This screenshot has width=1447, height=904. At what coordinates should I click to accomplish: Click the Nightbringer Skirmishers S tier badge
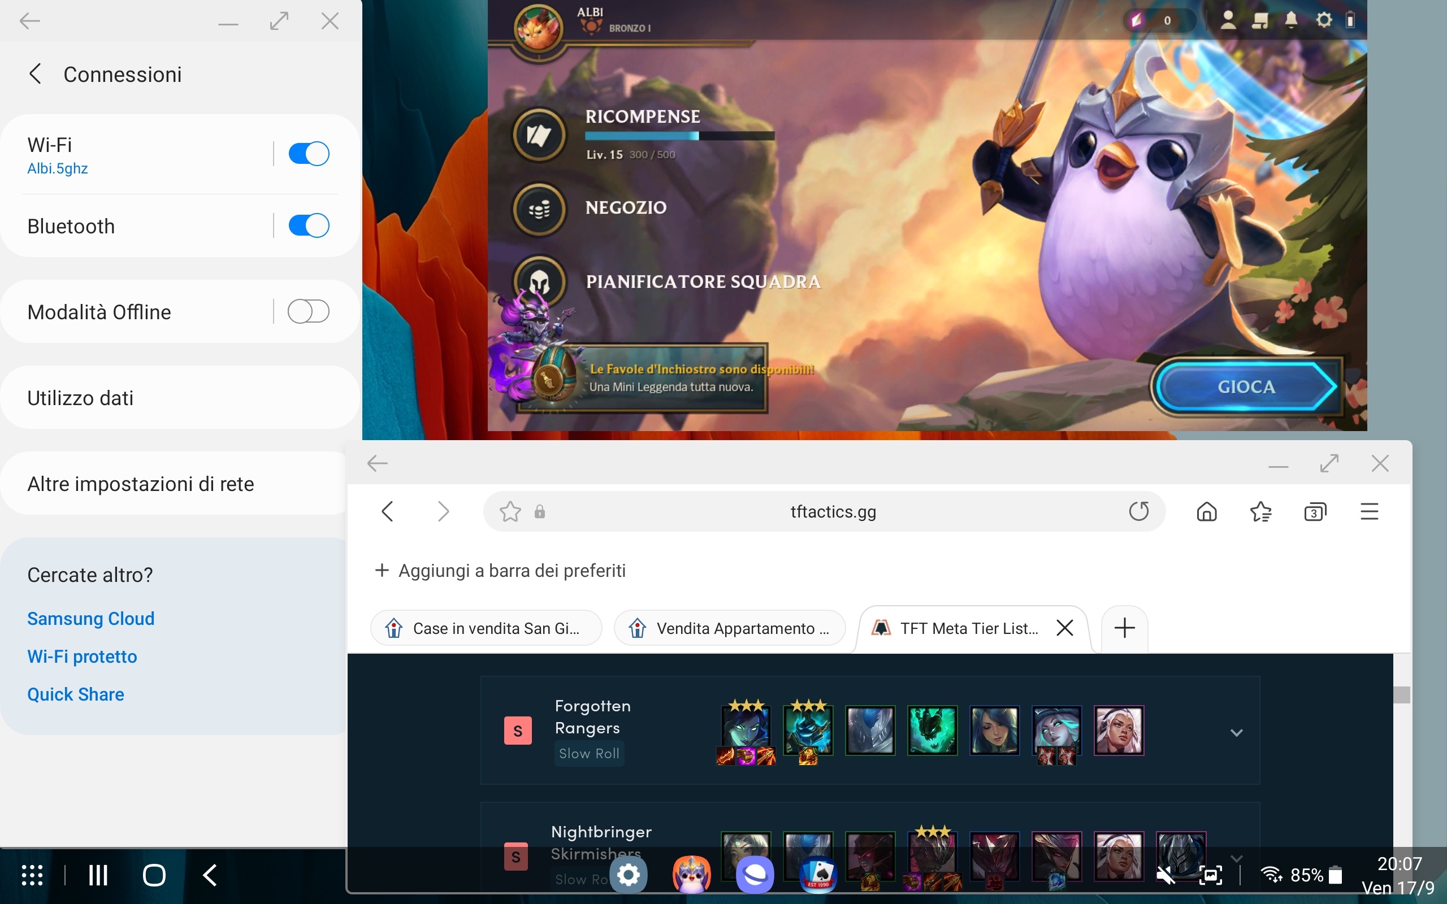(516, 857)
